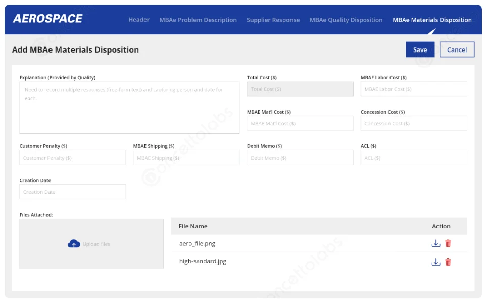Open the MBAe Quality Disposition tab

[346, 20]
